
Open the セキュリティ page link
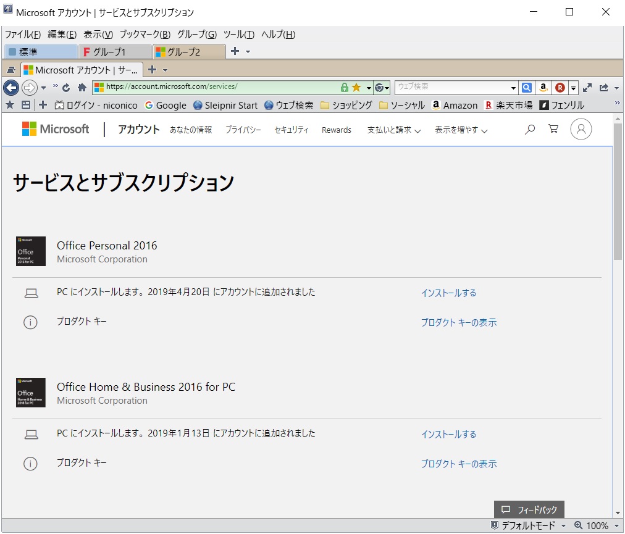point(292,130)
